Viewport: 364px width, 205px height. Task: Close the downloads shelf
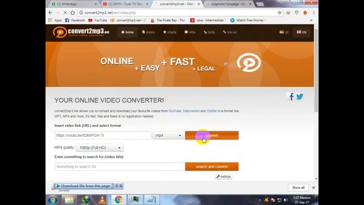pyautogui.click(x=313, y=187)
